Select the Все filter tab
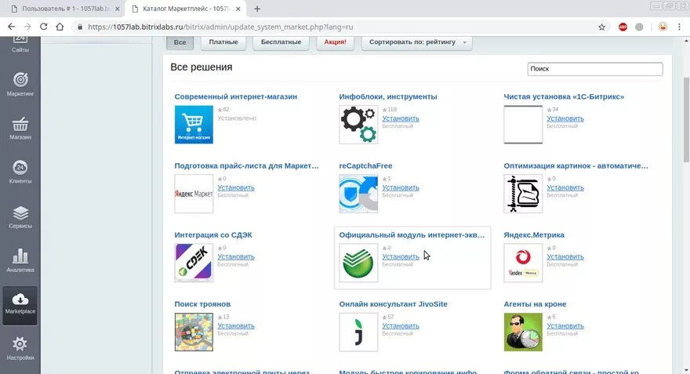Image resolution: width=690 pixels, height=374 pixels. pyautogui.click(x=180, y=42)
